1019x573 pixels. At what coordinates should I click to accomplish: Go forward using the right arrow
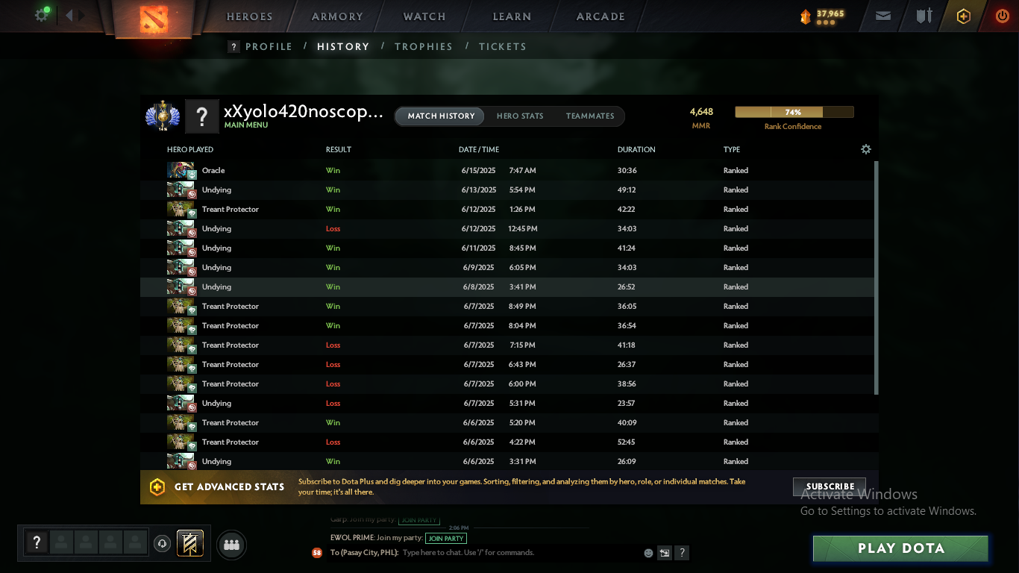[82, 15]
